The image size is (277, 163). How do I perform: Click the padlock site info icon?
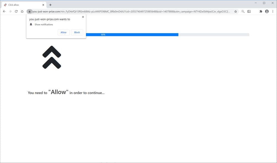(29, 12)
